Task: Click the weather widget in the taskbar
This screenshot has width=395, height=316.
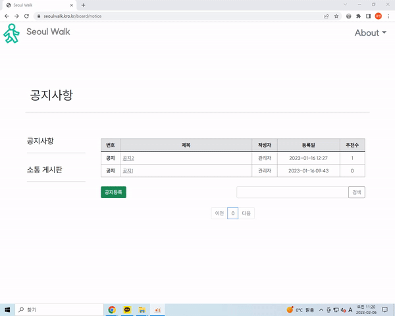Action: click(x=300, y=309)
